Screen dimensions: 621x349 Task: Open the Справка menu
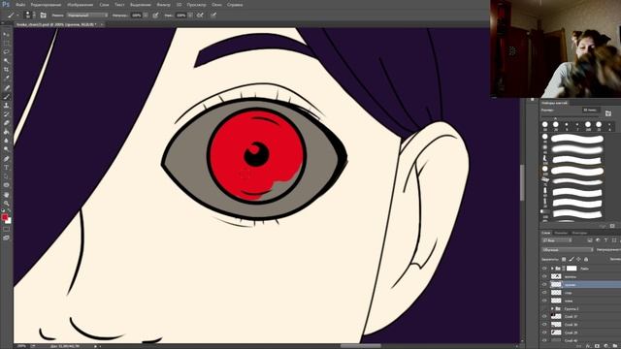click(x=235, y=5)
